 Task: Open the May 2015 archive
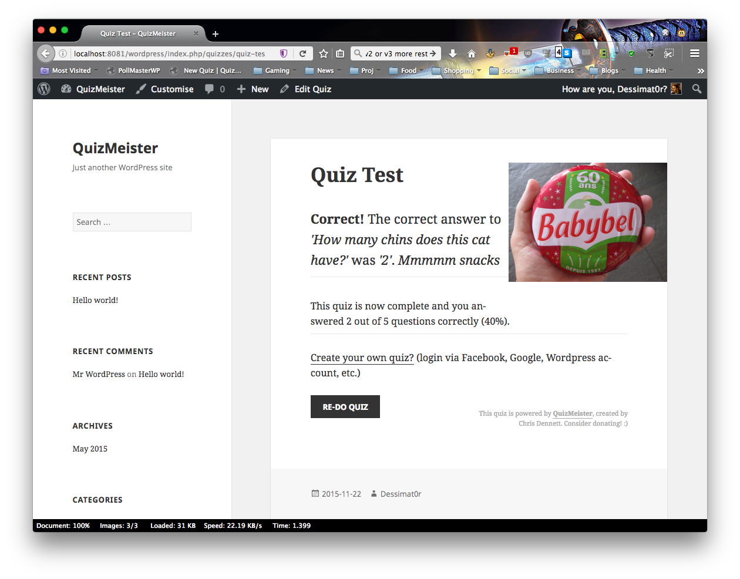tap(90, 449)
